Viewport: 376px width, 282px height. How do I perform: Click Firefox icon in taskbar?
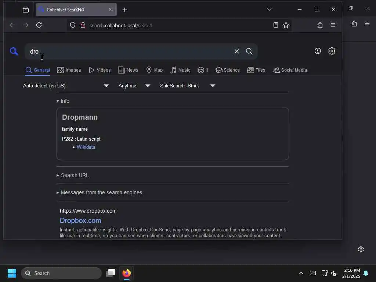click(x=127, y=273)
